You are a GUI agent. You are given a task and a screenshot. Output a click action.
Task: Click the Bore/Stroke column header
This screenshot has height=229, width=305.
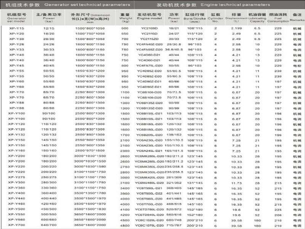click(x=194, y=17)
